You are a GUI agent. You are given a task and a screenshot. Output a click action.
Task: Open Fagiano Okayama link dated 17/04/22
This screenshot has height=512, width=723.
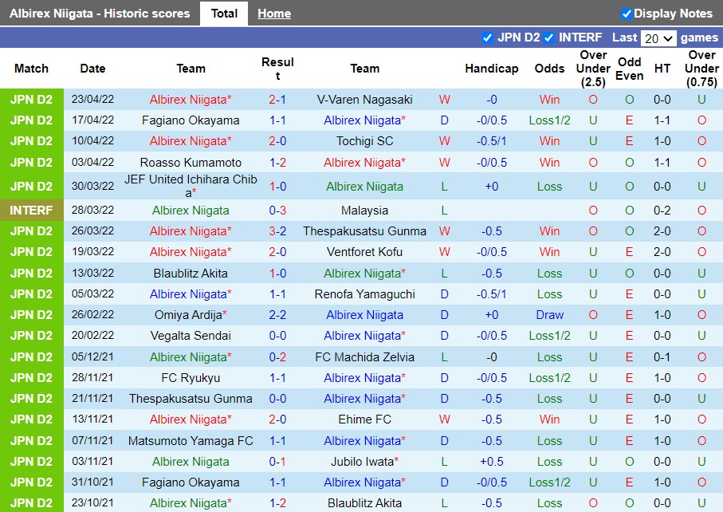pyautogui.click(x=191, y=120)
